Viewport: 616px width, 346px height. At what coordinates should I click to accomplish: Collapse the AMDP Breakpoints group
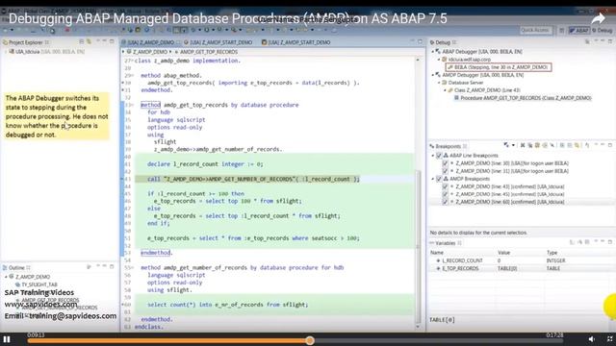pos(433,179)
